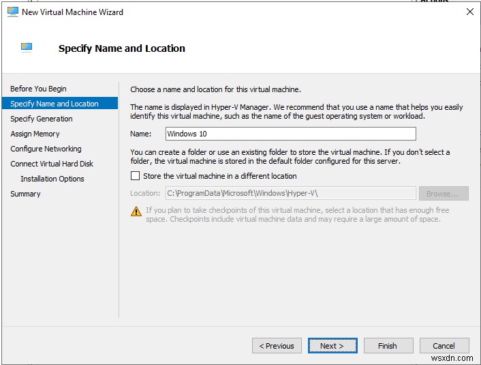Screen dimensions: 481x365
Task: Click the virtual machine icon beside the heading
Action: point(27,47)
